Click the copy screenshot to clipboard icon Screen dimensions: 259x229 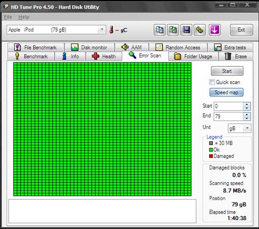coord(173,30)
